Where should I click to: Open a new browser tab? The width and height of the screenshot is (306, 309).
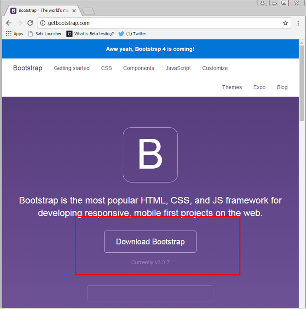click(88, 11)
